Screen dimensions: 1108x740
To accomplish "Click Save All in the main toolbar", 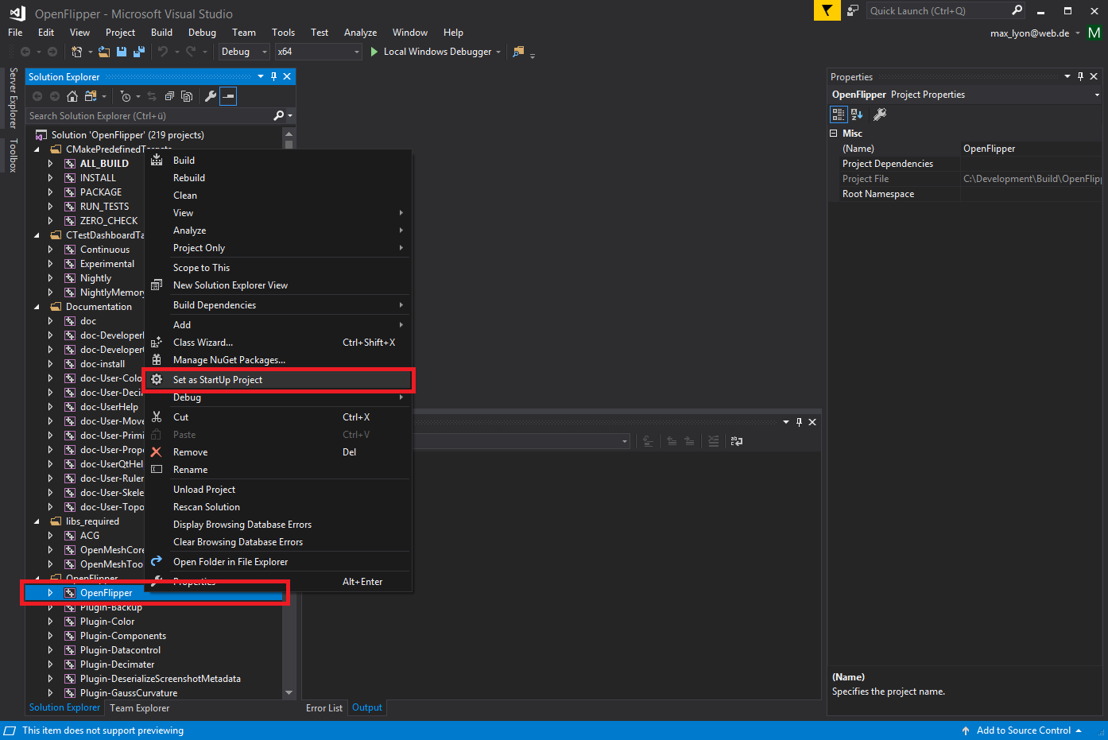I will pos(138,52).
